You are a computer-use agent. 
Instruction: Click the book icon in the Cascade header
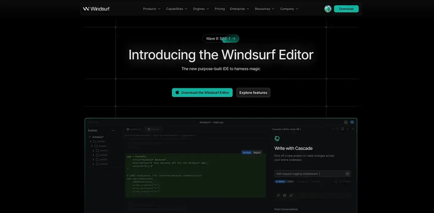[343, 129]
